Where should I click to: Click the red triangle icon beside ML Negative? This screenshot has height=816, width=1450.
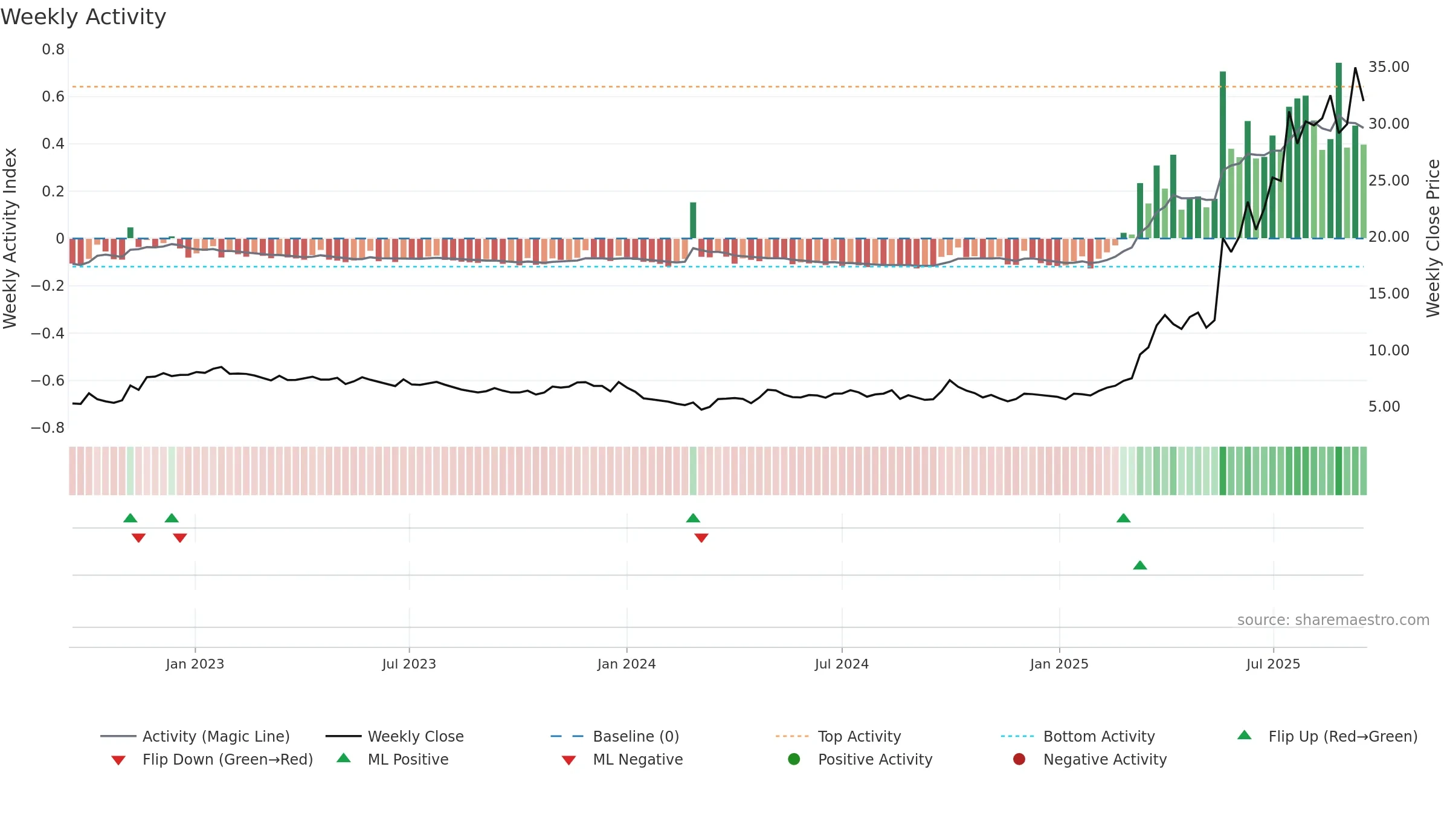(569, 760)
